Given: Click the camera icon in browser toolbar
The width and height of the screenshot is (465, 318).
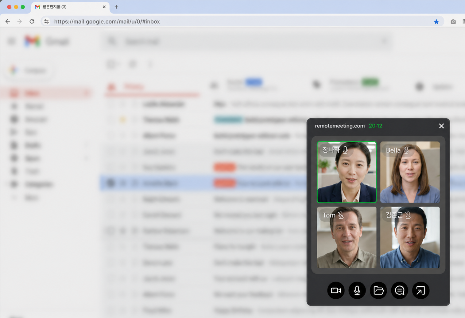Looking at the screenshot, I should [x=453, y=21].
